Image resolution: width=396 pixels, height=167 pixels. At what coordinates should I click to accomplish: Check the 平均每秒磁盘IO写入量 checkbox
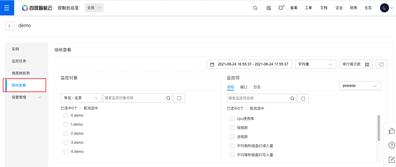(x=232, y=155)
